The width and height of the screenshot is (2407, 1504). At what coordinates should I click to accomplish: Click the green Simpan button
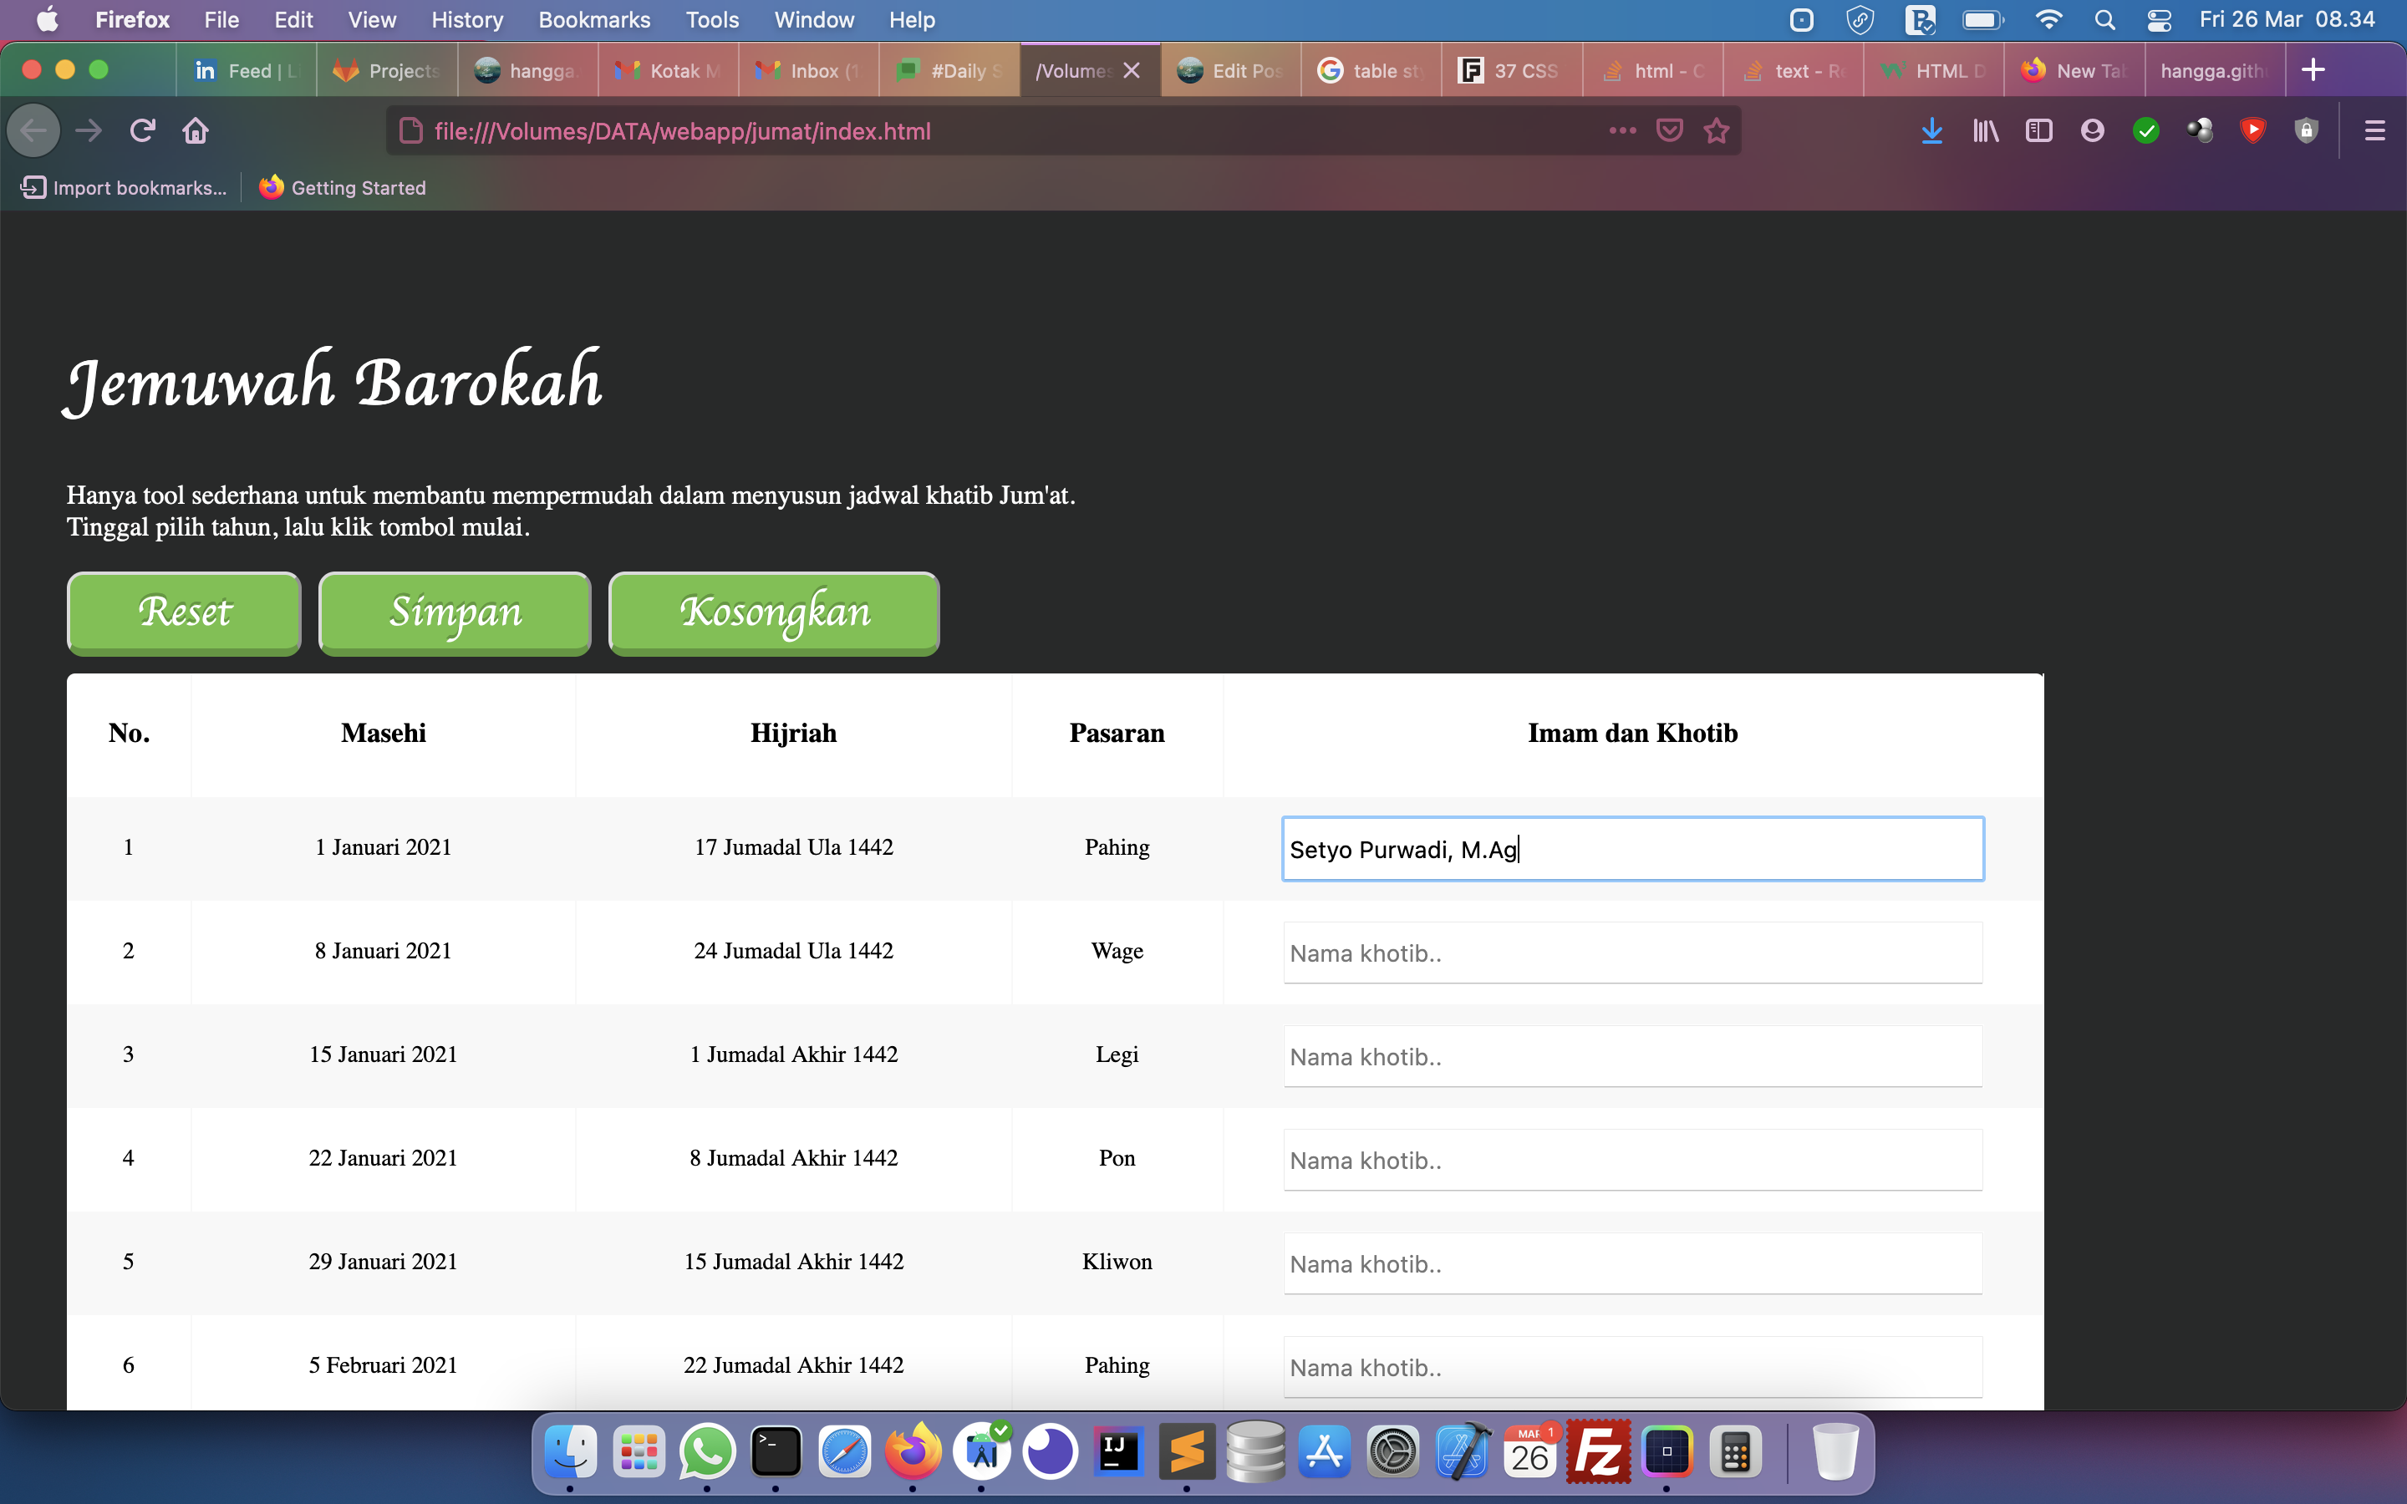[455, 612]
